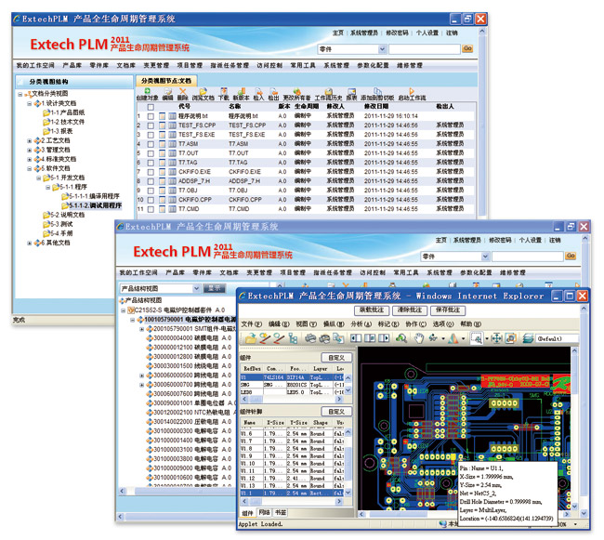Image resolution: width=604 pixels, height=540 pixels.
Task: Open 浏览文档 browse document icon
Action: pyautogui.click(x=203, y=91)
